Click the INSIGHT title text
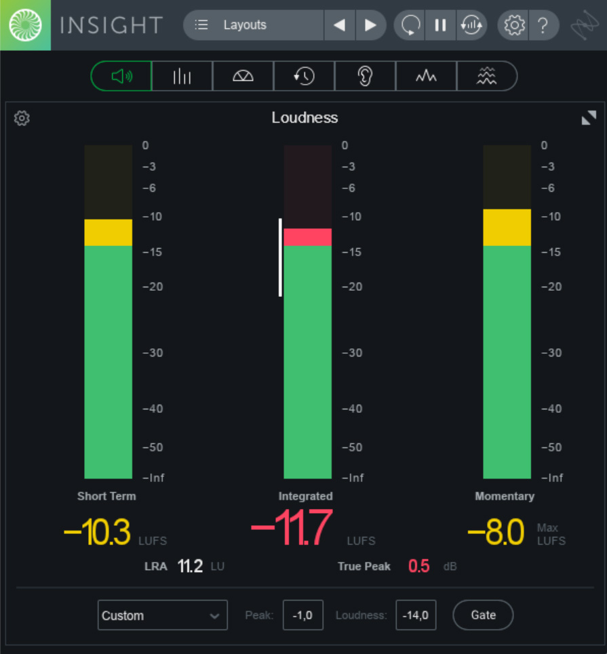 (x=111, y=26)
